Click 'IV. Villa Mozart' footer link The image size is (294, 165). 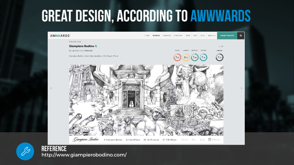coord(169,140)
